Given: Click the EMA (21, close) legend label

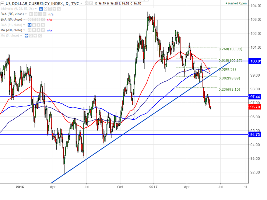Looking at the screenshot, I should [x=11, y=25].
